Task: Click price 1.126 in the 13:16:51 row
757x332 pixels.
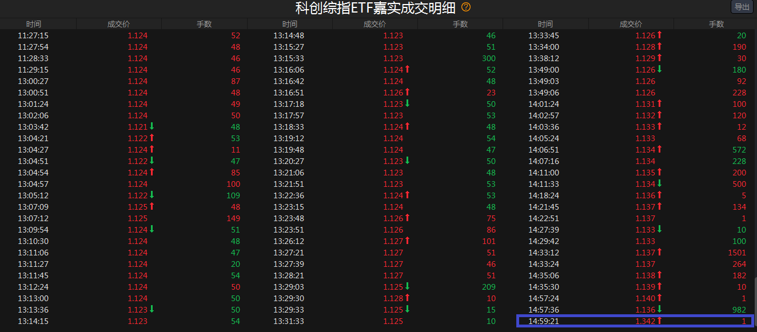Action: [x=393, y=93]
